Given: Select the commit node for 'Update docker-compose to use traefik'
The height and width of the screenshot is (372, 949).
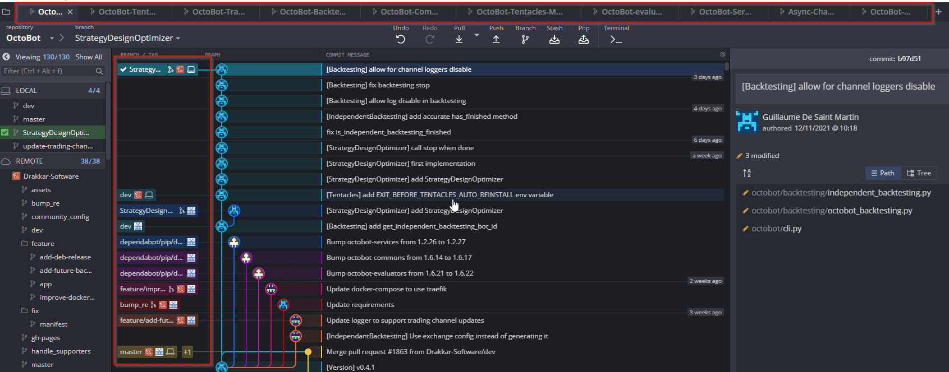Looking at the screenshot, I should [271, 289].
